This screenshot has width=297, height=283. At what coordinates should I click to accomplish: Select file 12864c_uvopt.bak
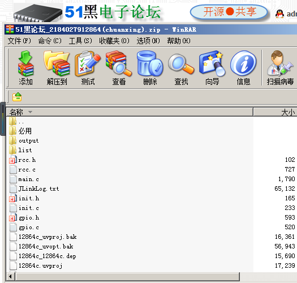point(46,246)
